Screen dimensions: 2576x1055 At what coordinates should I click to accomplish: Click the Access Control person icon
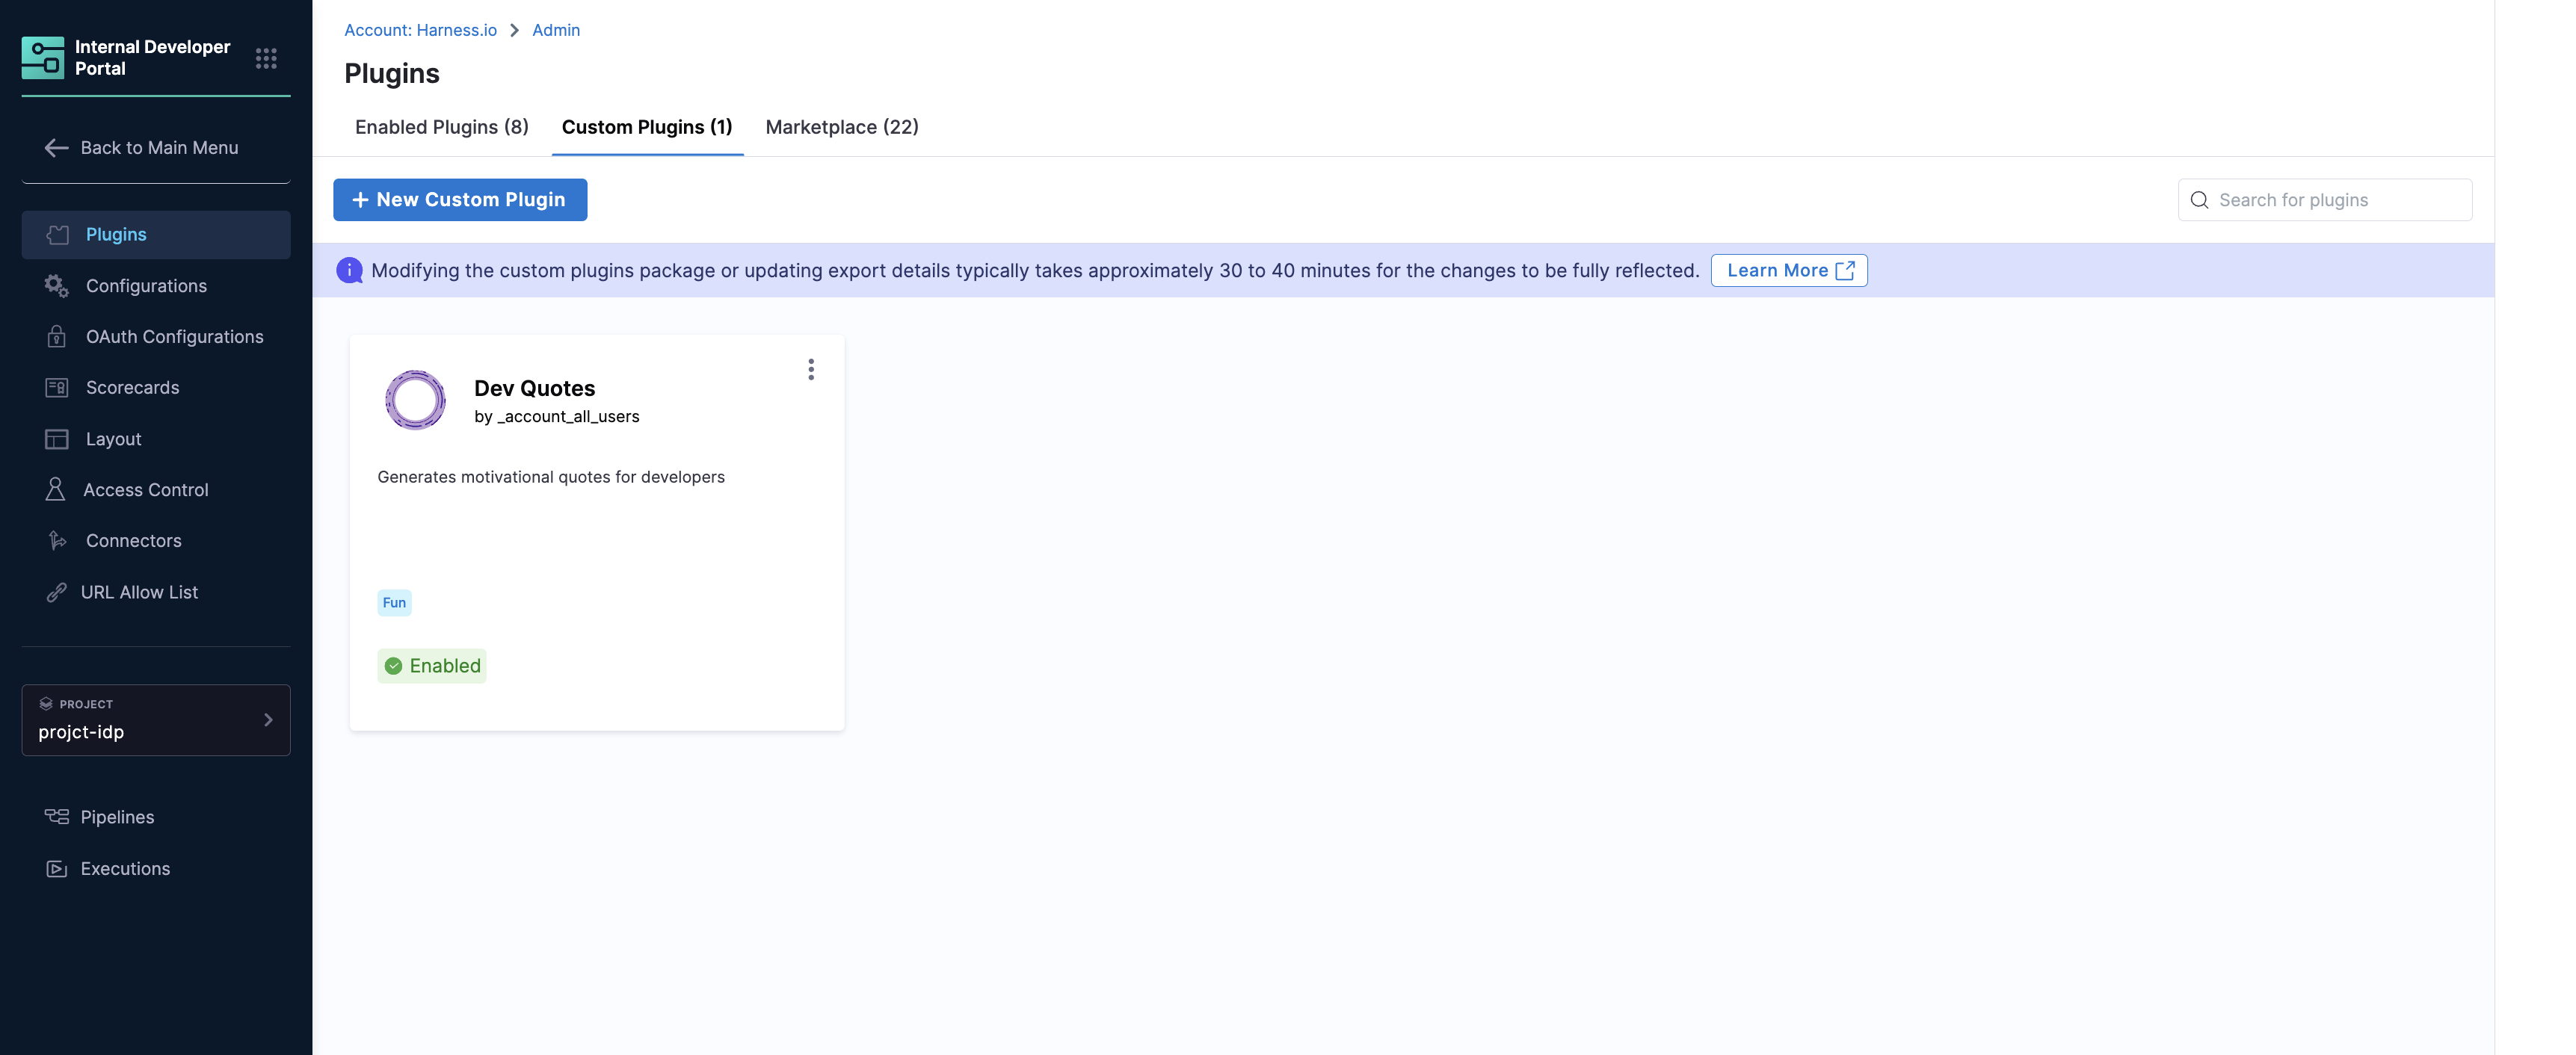[x=55, y=489]
